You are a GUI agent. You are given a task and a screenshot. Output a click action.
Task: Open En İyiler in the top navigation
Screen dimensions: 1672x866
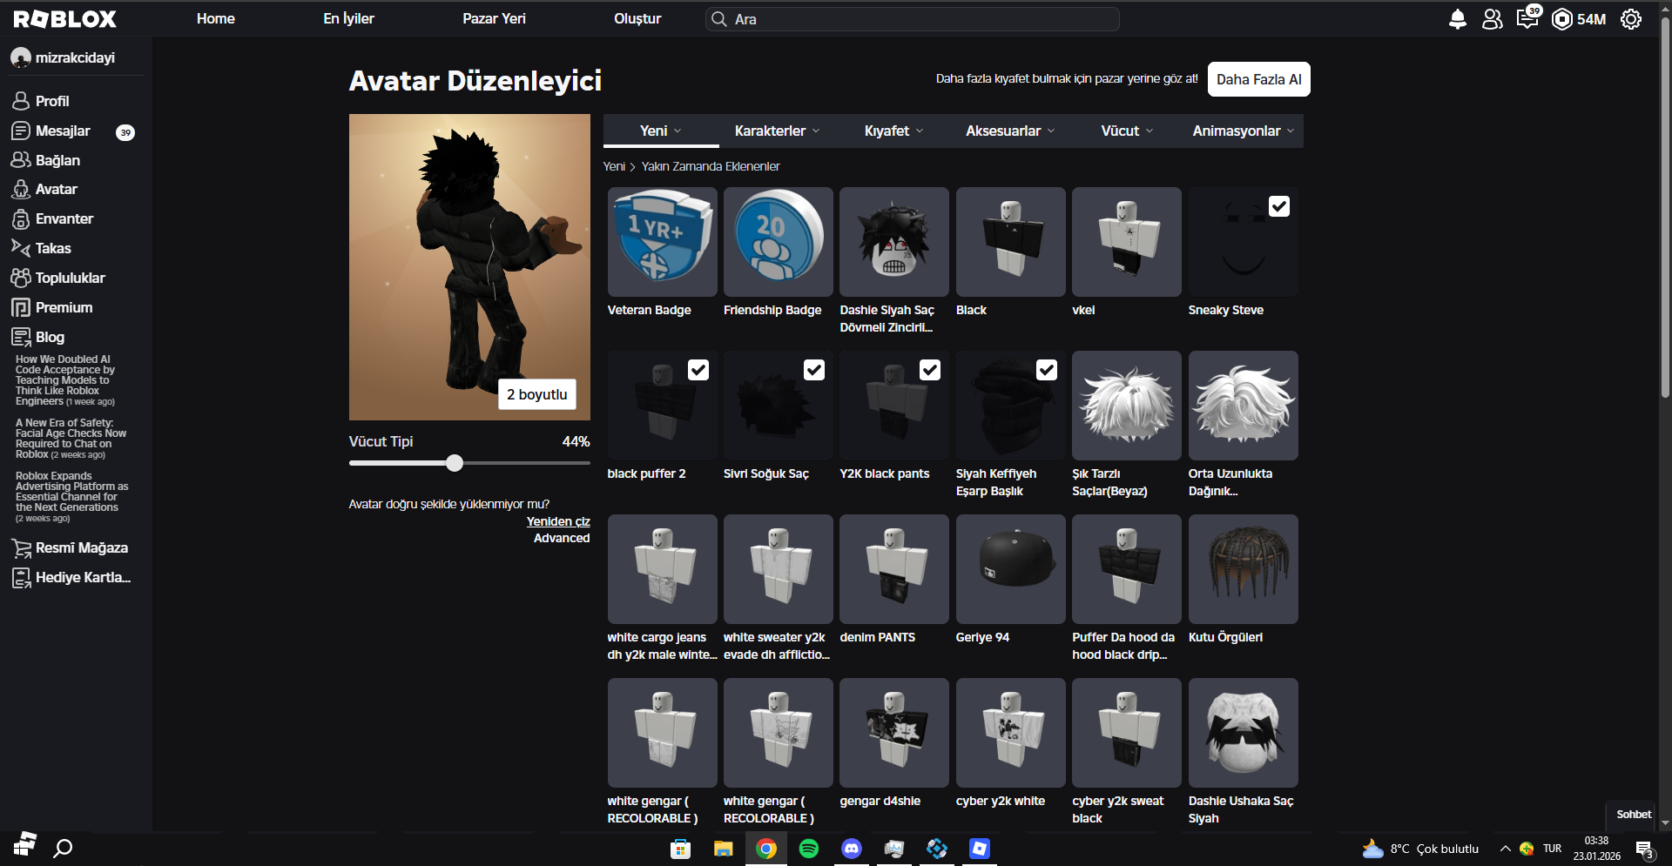(348, 18)
